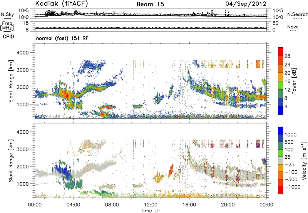Click the '4000' tick on the power panel

click(x=22, y=53)
